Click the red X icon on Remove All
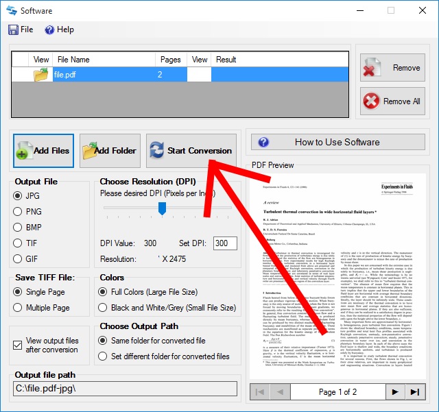The image size is (439, 412). point(371,101)
